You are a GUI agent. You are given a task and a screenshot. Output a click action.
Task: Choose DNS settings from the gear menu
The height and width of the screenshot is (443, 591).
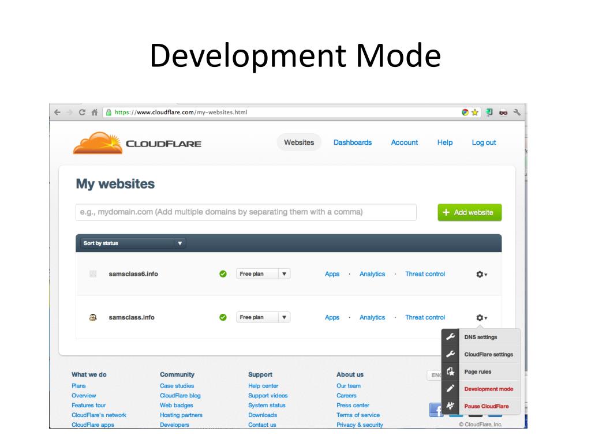[x=481, y=337]
